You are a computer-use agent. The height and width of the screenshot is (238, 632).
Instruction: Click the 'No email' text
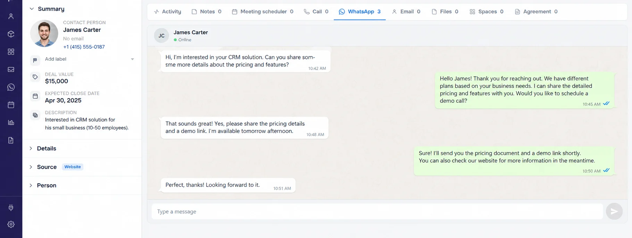[73, 39]
